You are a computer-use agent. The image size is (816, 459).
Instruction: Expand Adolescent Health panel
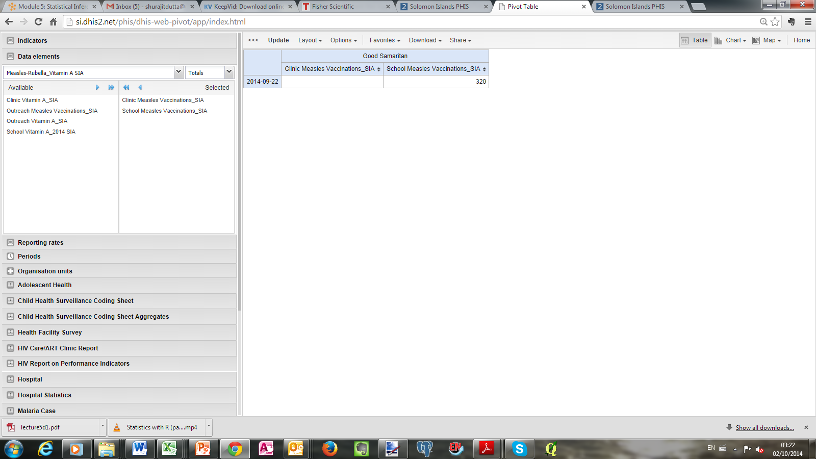(x=119, y=285)
